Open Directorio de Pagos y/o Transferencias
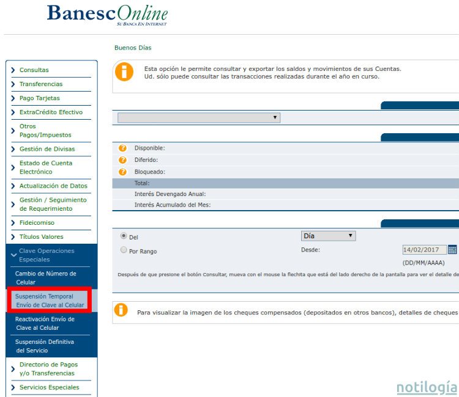Viewport: 459px width, 397px height. (x=48, y=369)
